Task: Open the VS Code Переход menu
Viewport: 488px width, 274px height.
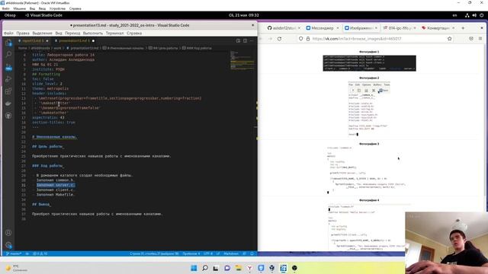Action: 72,33
